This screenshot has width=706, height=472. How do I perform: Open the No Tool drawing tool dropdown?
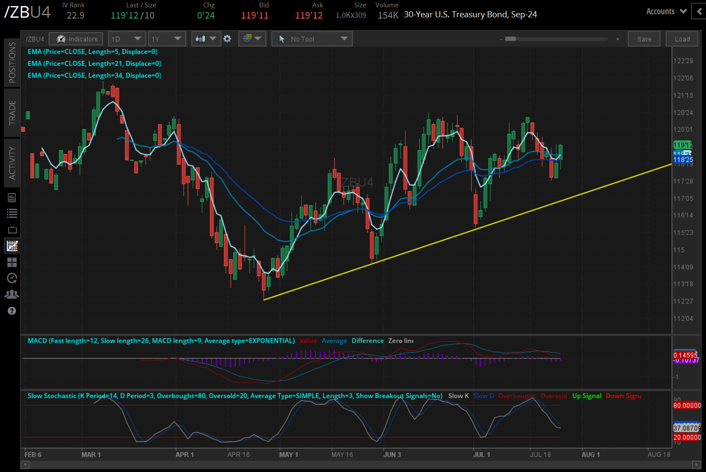(311, 38)
